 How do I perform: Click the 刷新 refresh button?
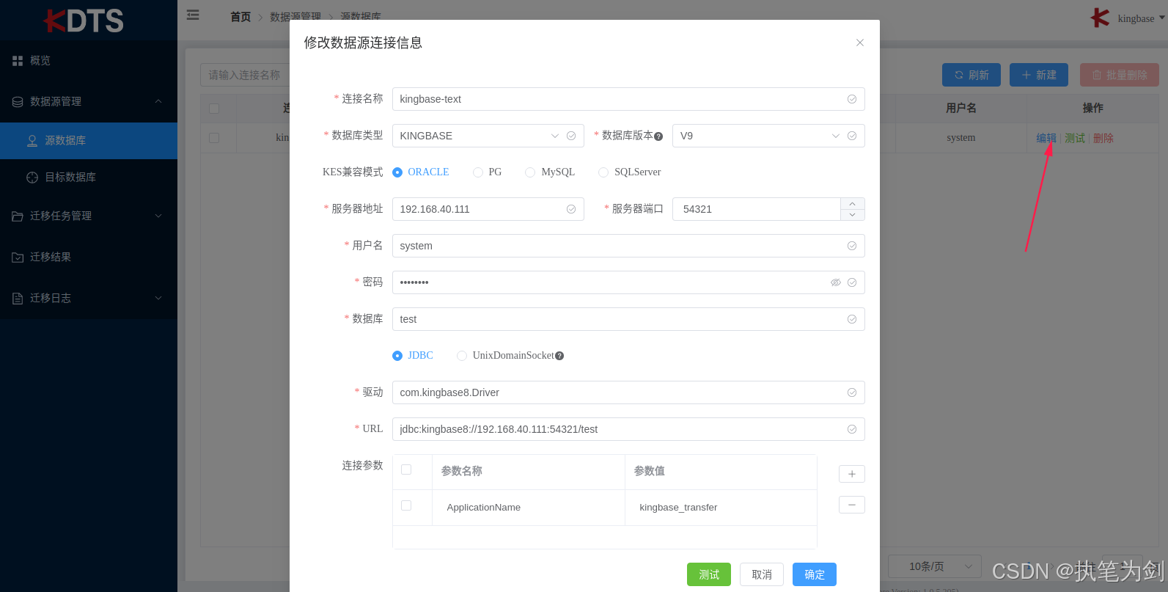coord(972,75)
